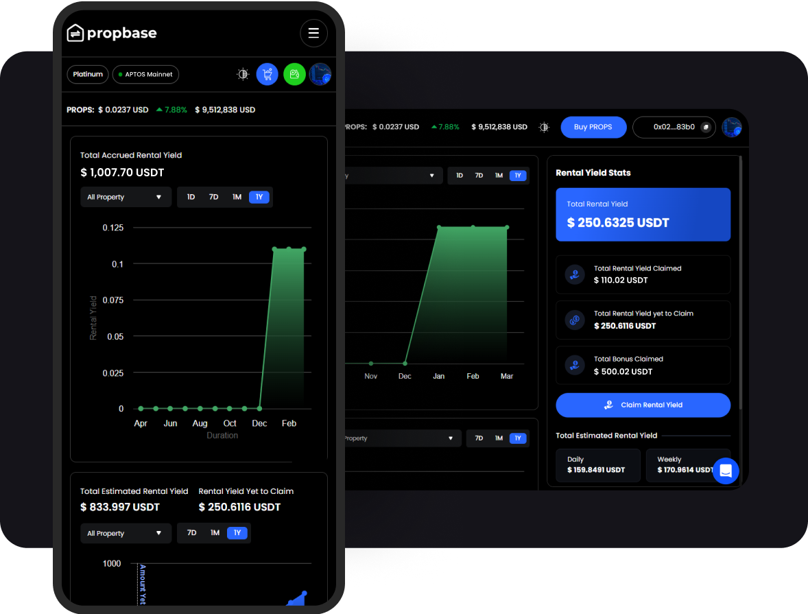
Task: Click the desktop profile avatar
Action: pos(732,127)
